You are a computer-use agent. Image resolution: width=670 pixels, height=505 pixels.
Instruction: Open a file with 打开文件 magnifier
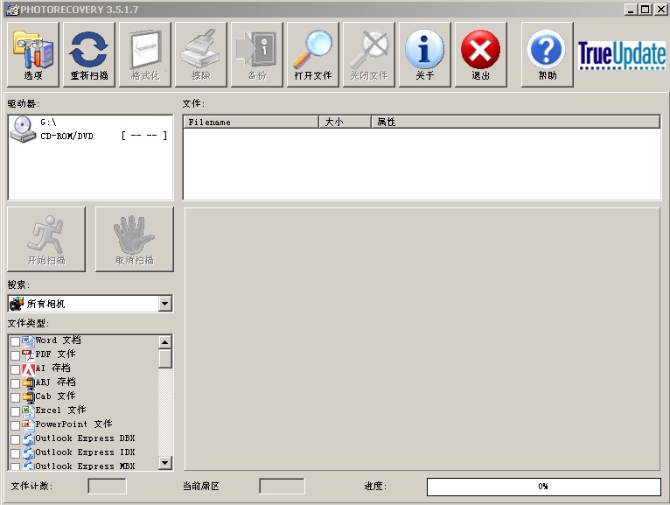tap(313, 55)
